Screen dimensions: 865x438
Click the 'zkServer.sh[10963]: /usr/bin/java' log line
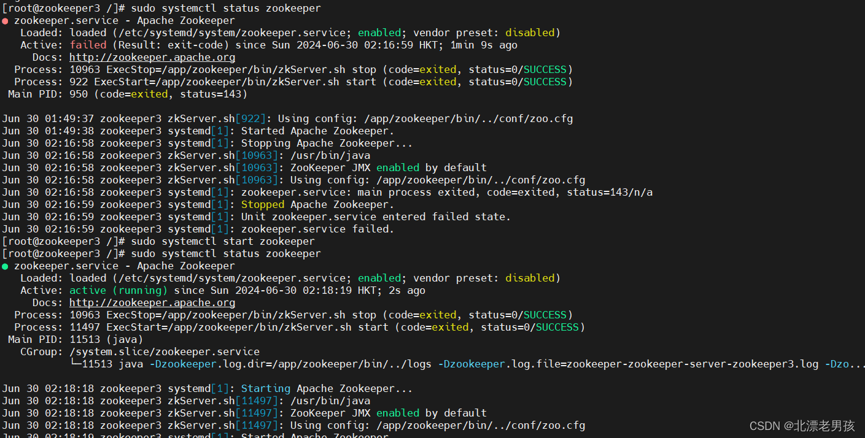186,155
